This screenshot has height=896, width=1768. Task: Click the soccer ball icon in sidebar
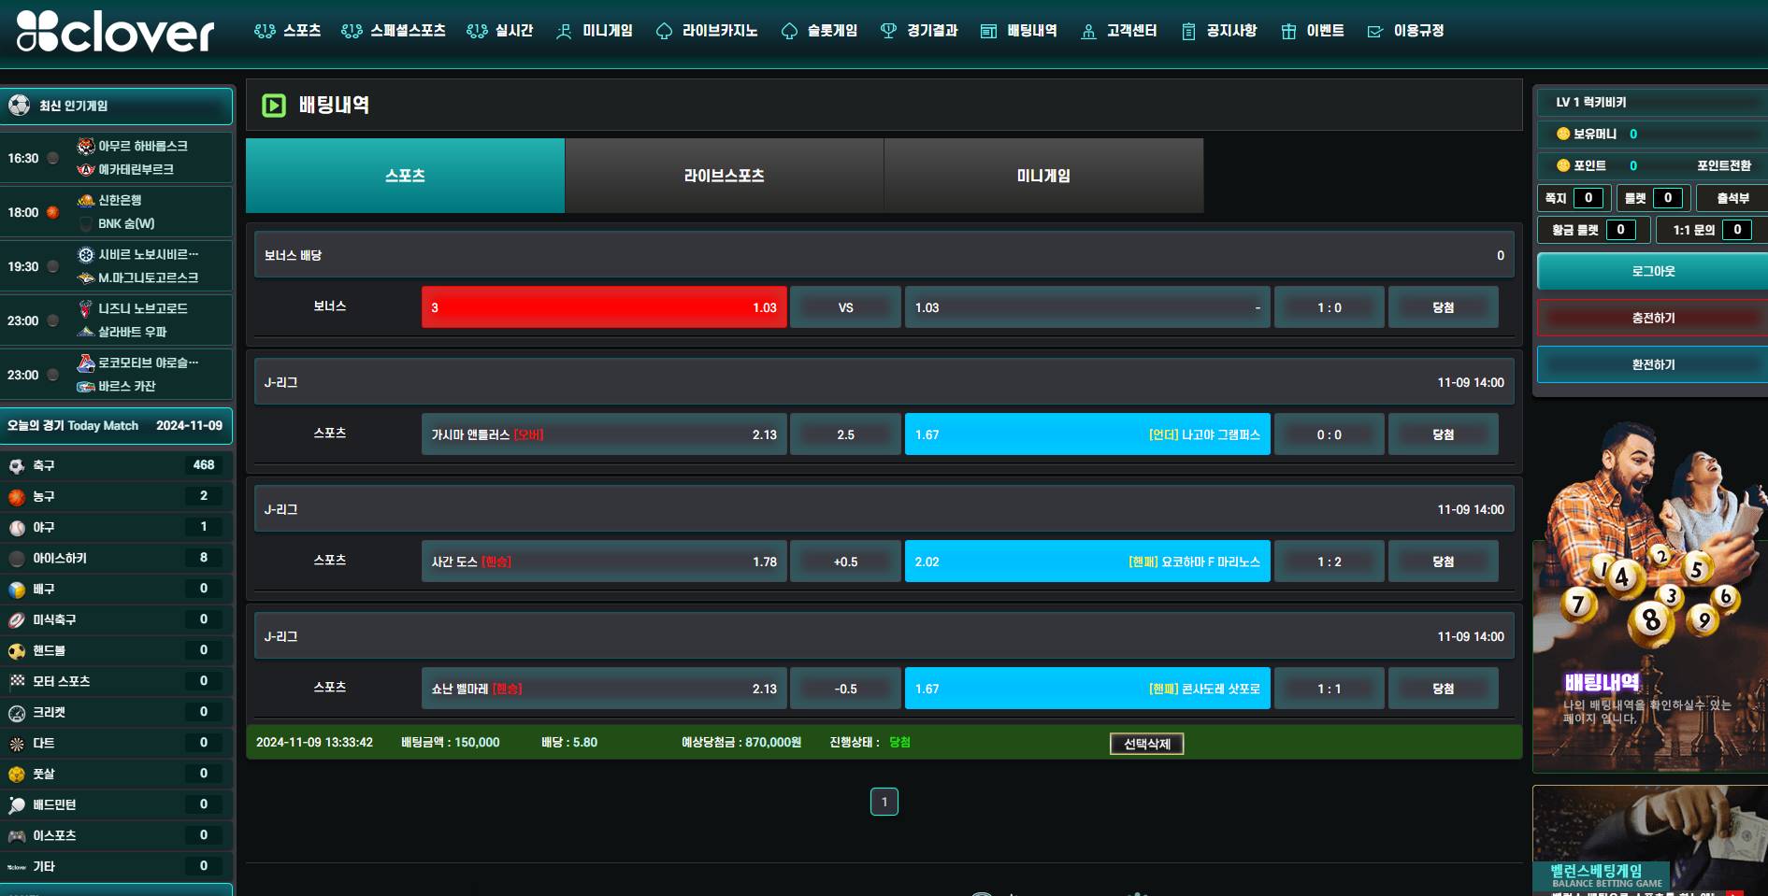[x=17, y=465]
